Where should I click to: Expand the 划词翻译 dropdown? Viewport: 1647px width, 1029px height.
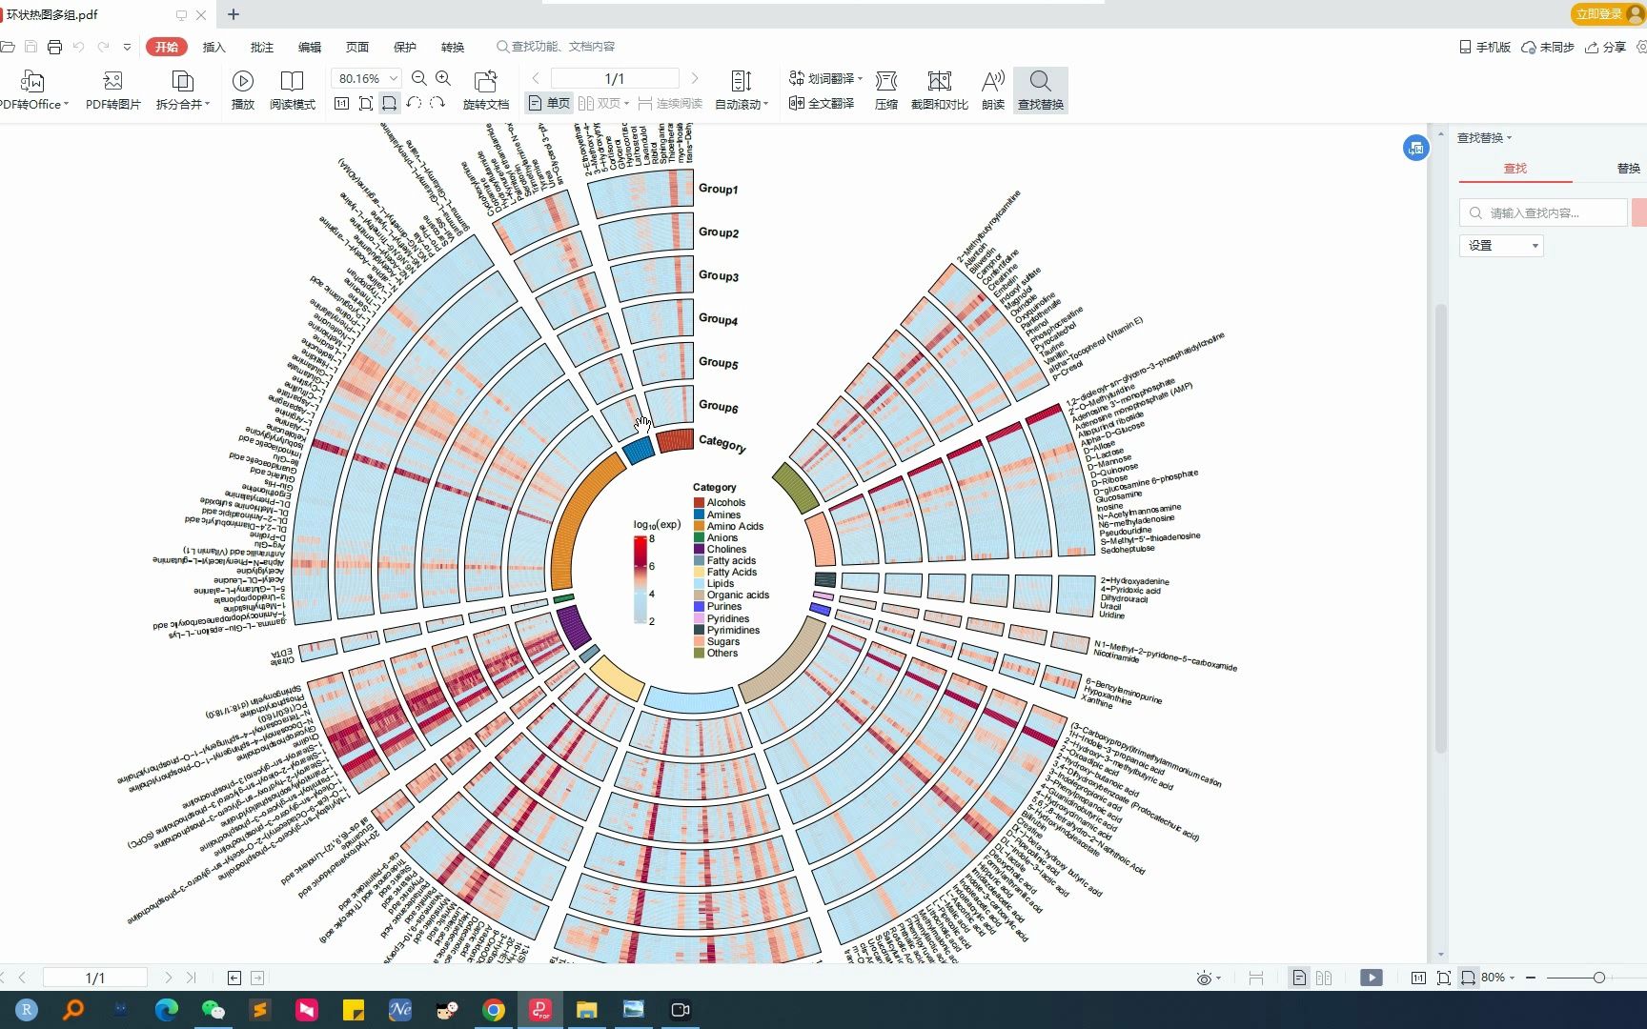click(x=861, y=78)
